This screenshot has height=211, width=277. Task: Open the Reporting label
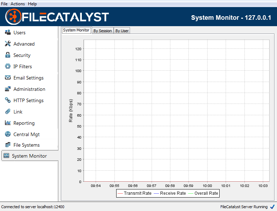pyautogui.click(x=24, y=123)
